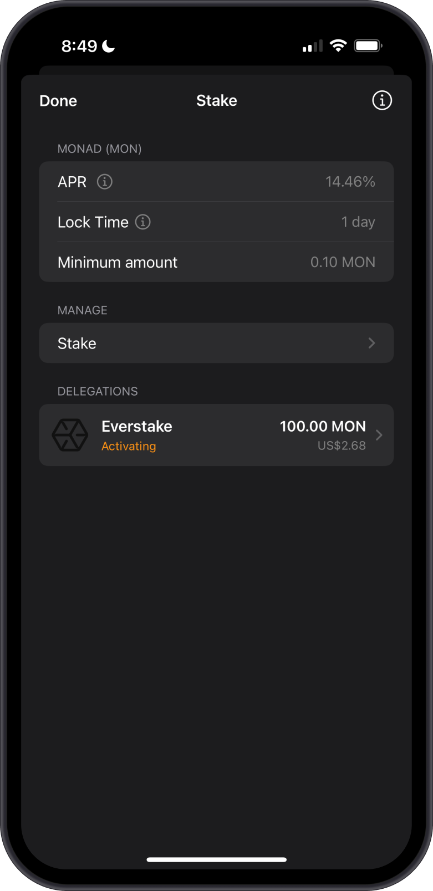
Task: Tap the battery icon in the status bar
Action: pos(368,46)
